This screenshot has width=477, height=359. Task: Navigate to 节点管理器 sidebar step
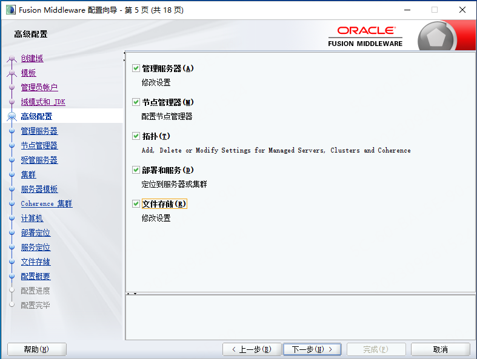(x=39, y=145)
